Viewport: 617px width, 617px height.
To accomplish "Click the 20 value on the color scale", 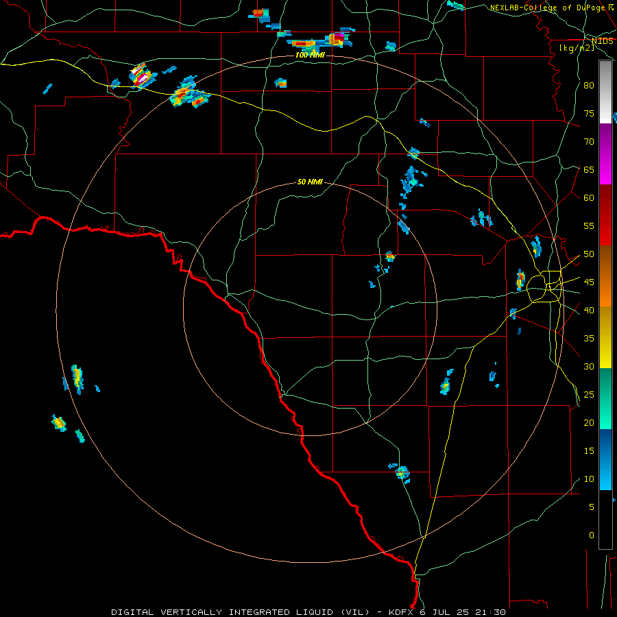I will pyautogui.click(x=589, y=423).
